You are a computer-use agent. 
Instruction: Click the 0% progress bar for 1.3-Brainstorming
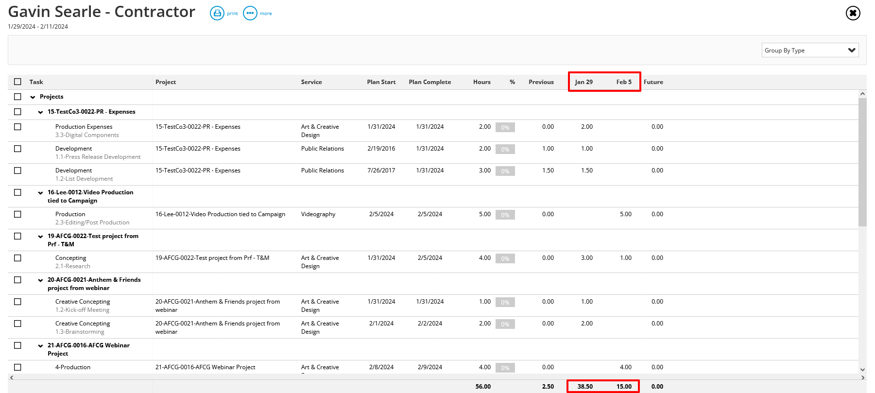[505, 324]
